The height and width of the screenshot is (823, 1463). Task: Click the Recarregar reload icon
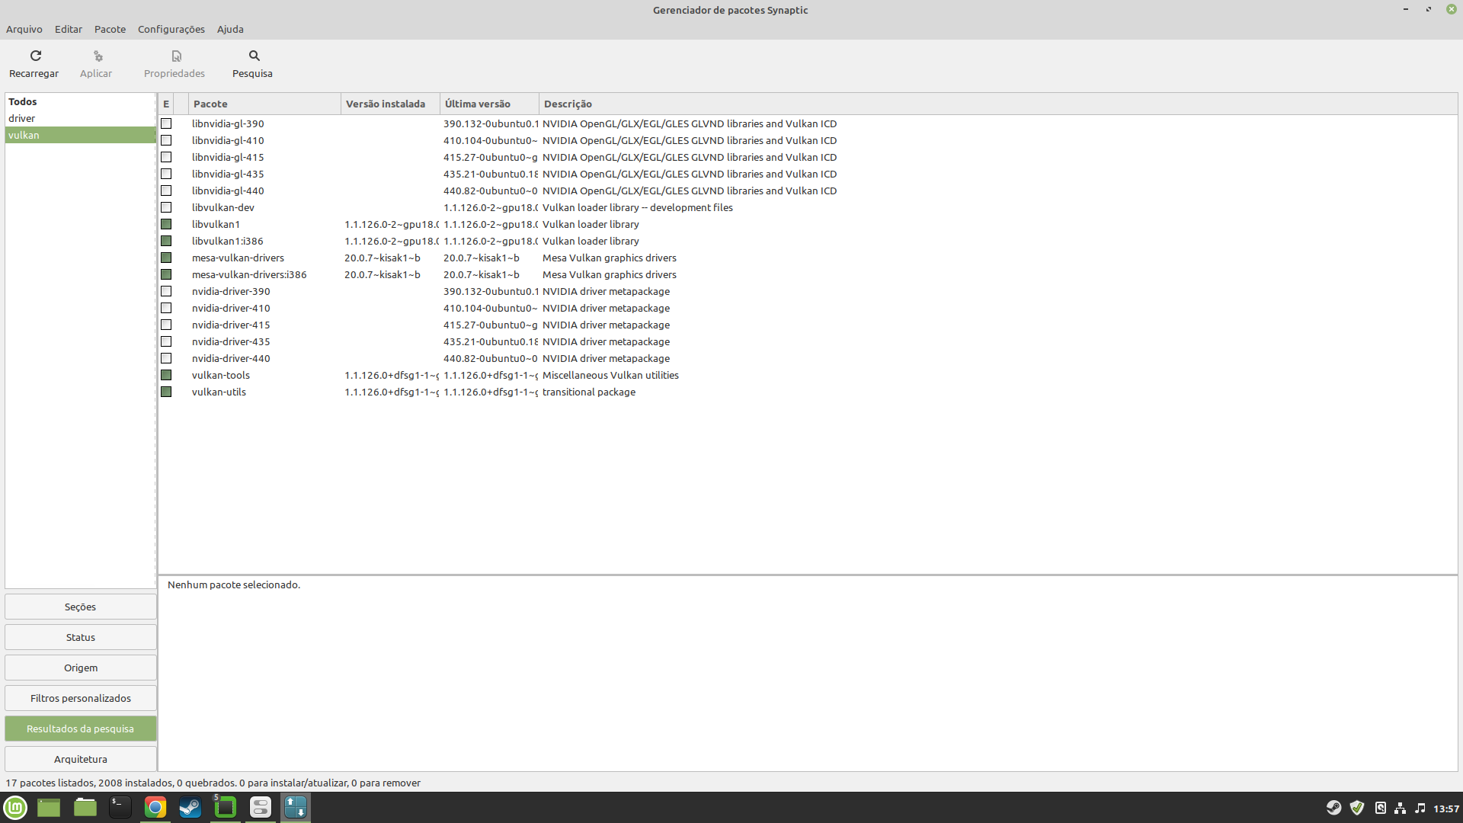coord(35,56)
